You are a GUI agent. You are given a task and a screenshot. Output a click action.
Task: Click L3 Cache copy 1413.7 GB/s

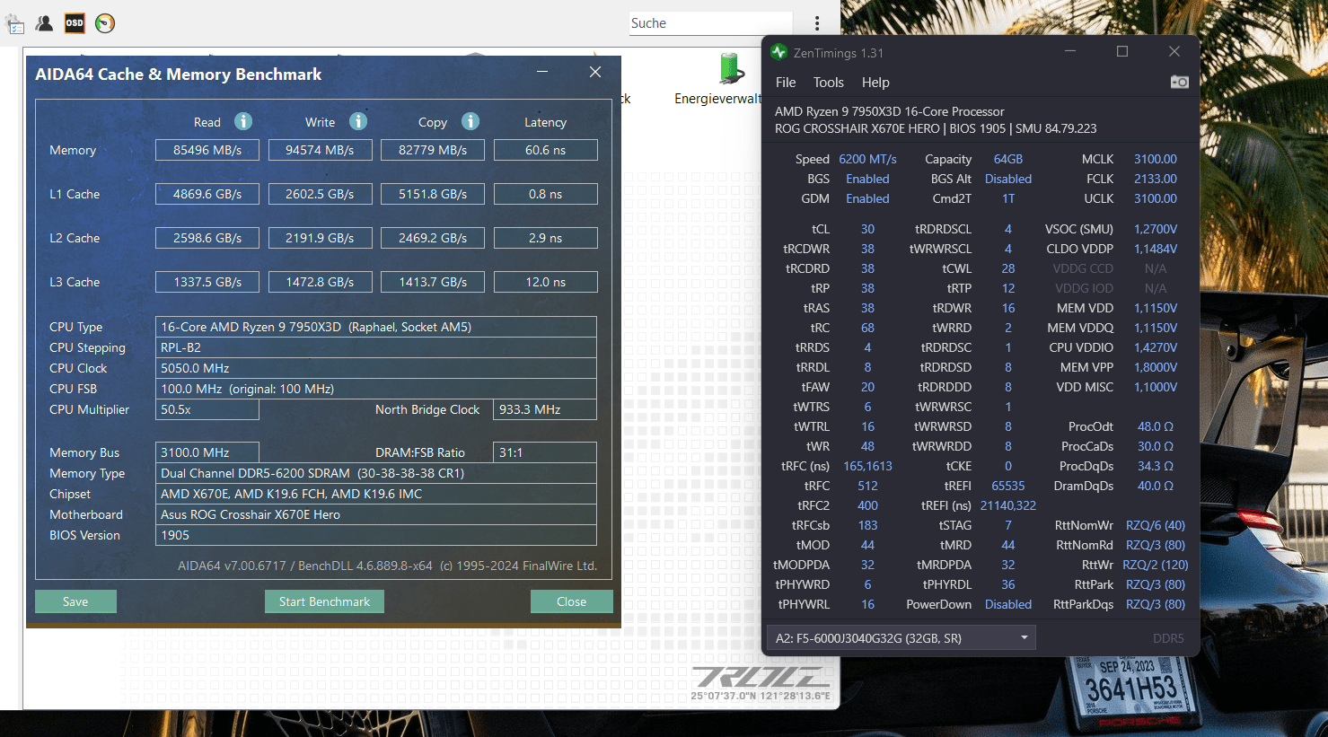click(x=433, y=282)
